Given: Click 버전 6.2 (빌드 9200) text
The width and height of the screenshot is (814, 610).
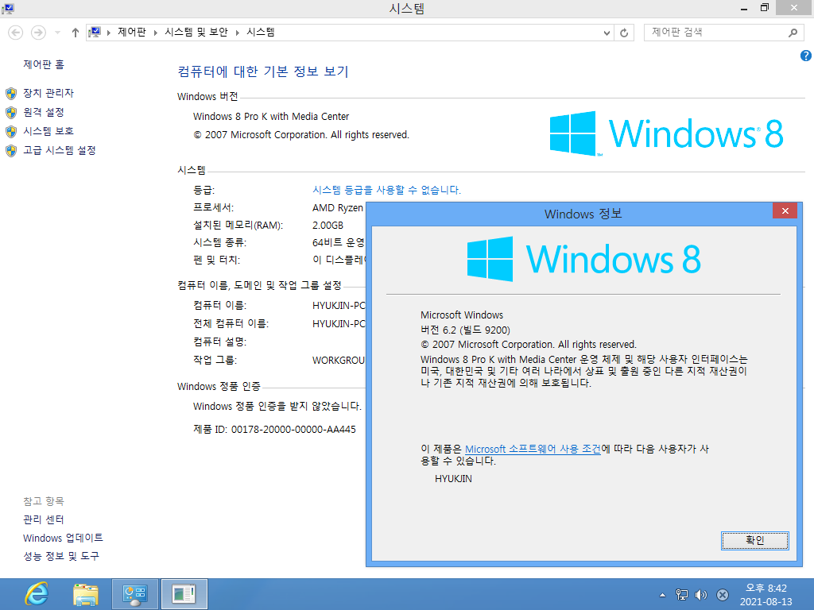Looking at the screenshot, I should (x=465, y=330).
